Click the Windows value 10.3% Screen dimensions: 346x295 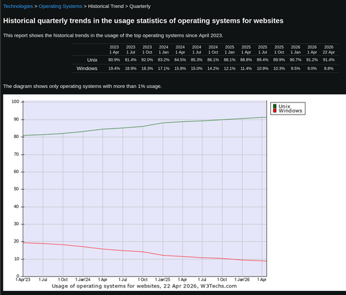coord(279,69)
